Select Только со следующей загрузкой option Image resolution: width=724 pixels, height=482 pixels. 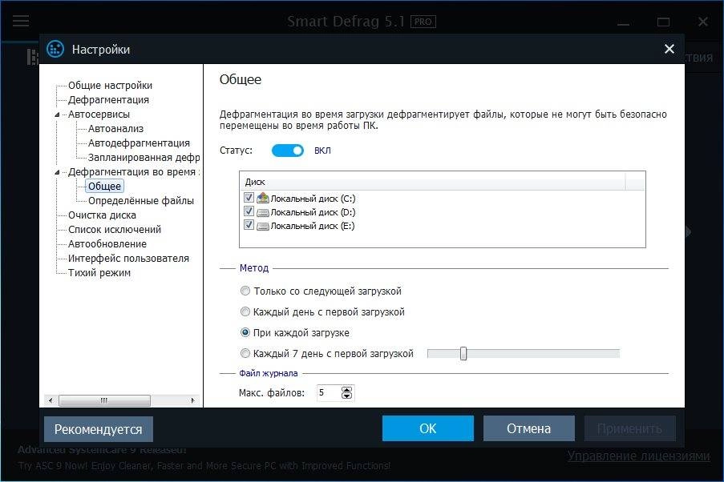pyautogui.click(x=245, y=291)
